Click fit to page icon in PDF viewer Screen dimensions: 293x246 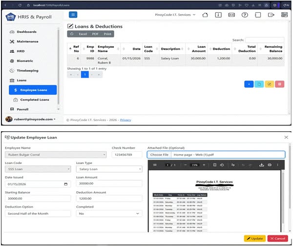215,165
